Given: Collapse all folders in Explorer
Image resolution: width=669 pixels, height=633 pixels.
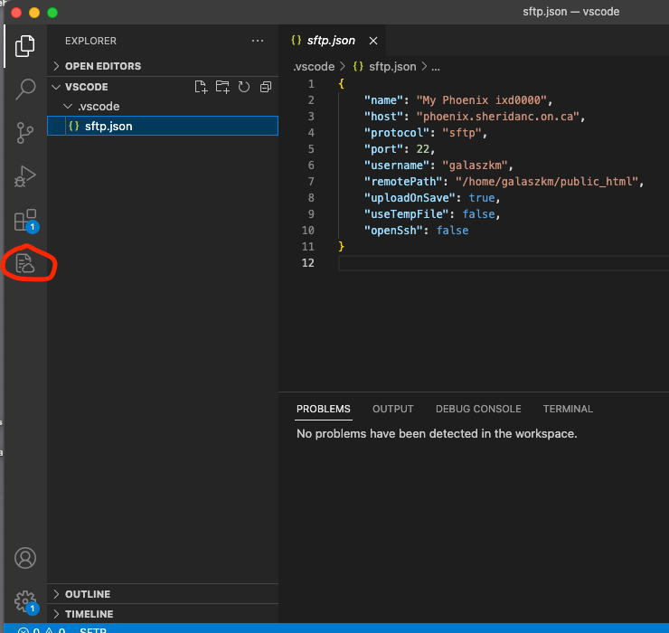Looking at the screenshot, I should coord(266,87).
